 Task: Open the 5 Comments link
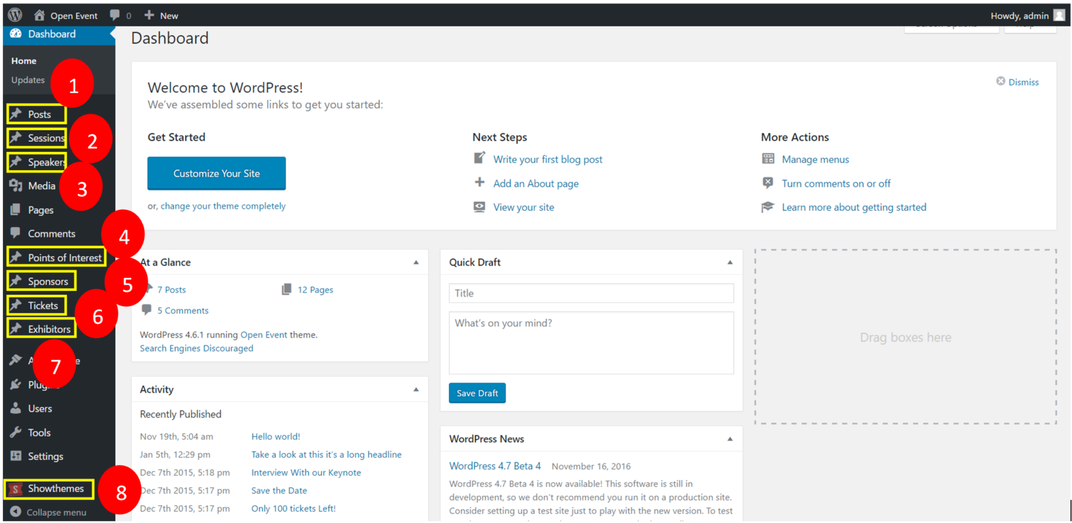coord(183,310)
